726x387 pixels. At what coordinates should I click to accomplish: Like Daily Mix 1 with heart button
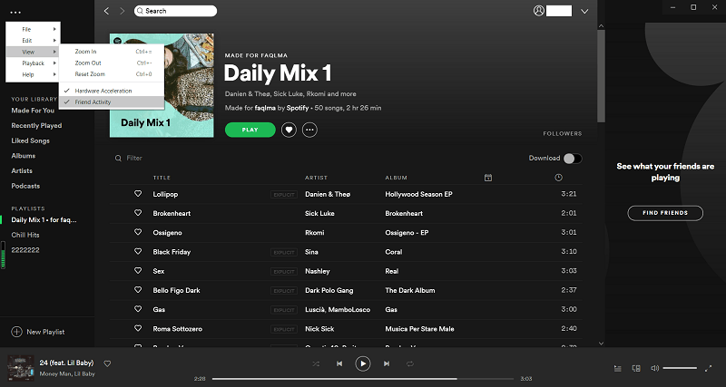289,130
